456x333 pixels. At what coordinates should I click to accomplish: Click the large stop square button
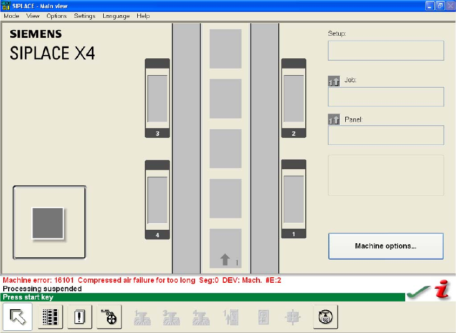pyautogui.click(x=50, y=222)
